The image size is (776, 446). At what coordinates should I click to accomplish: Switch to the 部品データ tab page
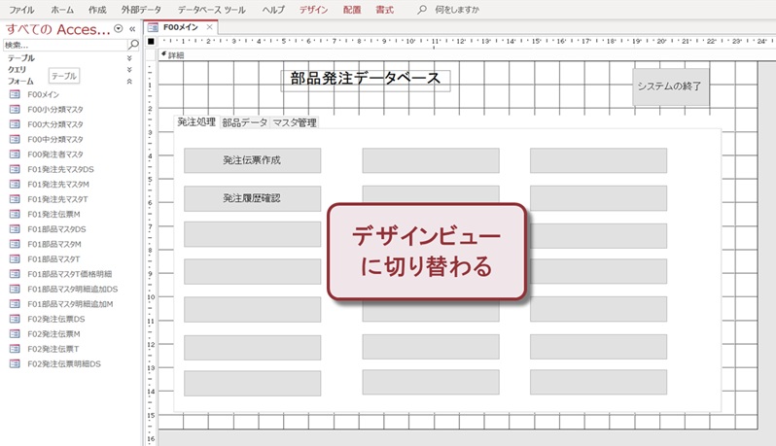pos(244,122)
